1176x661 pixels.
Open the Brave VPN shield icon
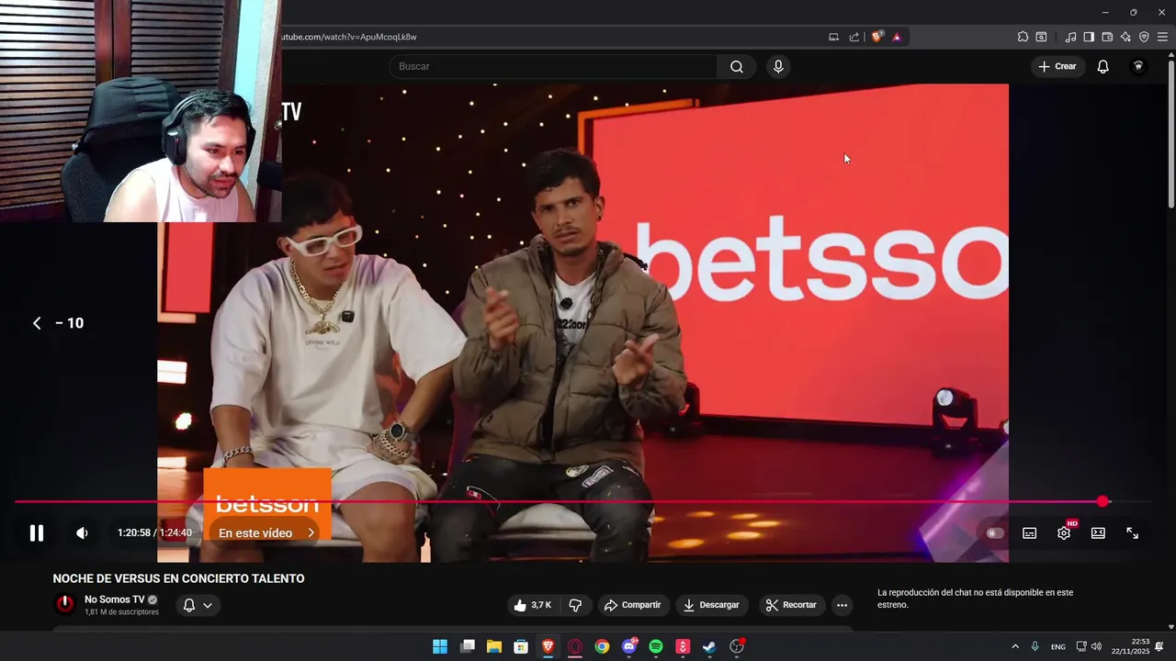(1144, 37)
